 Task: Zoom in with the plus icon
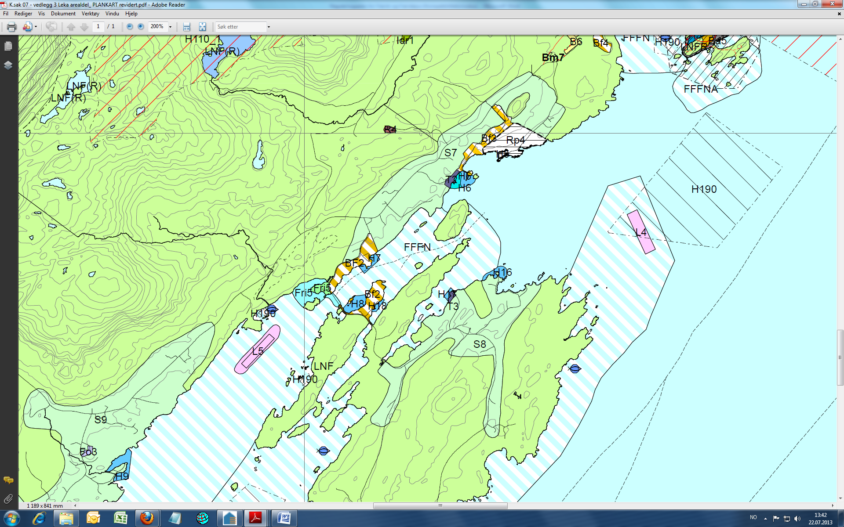pyautogui.click(x=141, y=26)
